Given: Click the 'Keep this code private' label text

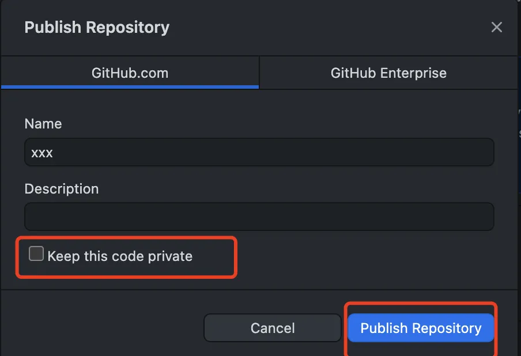Looking at the screenshot, I should pyautogui.click(x=120, y=256).
